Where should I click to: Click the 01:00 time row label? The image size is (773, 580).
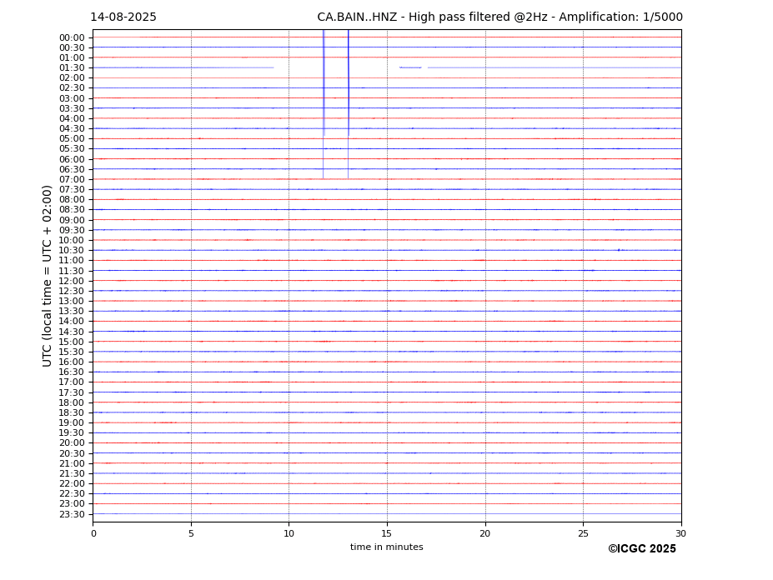(72, 58)
